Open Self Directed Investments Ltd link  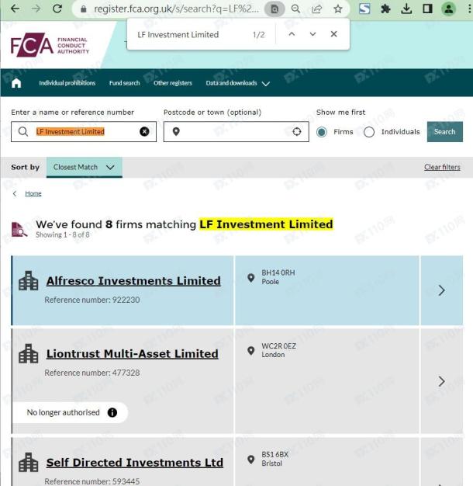pyautogui.click(x=135, y=463)
